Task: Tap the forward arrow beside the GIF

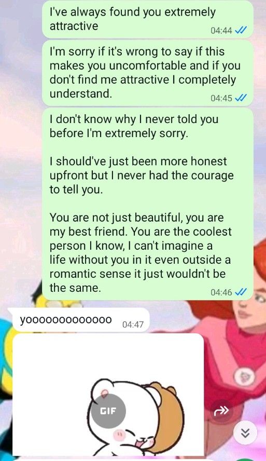Action: 221,411
